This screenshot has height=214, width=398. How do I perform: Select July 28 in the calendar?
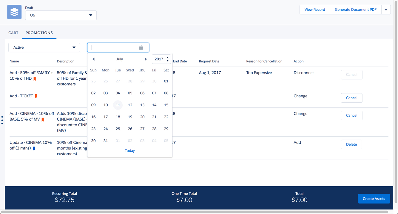pos(154,129)
